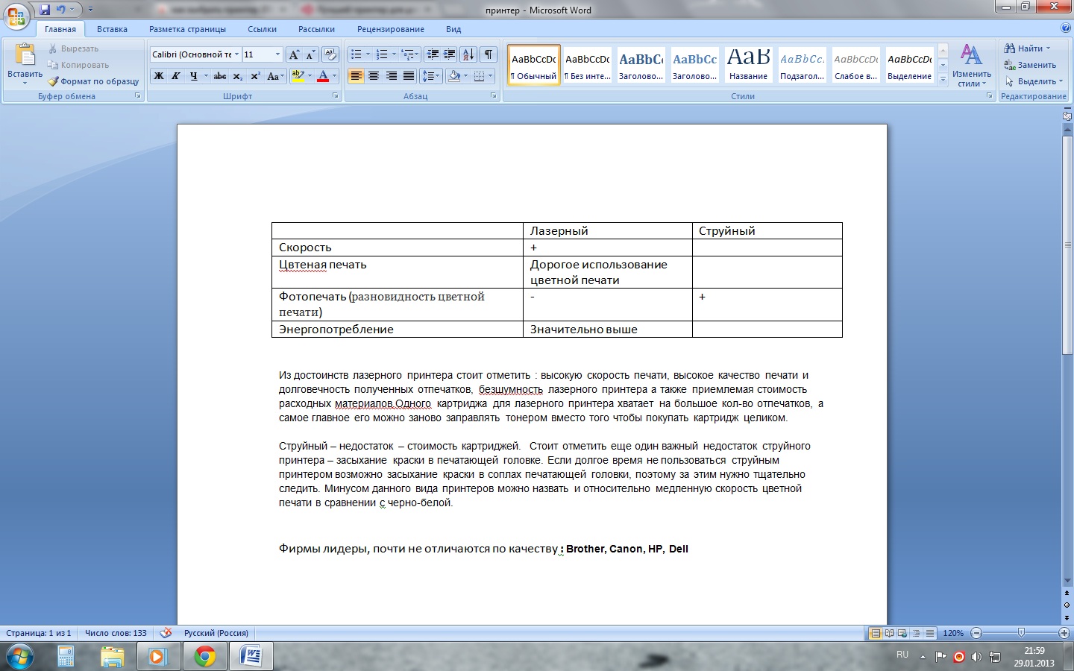Apply the red font color swatch
Viewport: 1074px width, 671px height.
(x=323, y=76)
